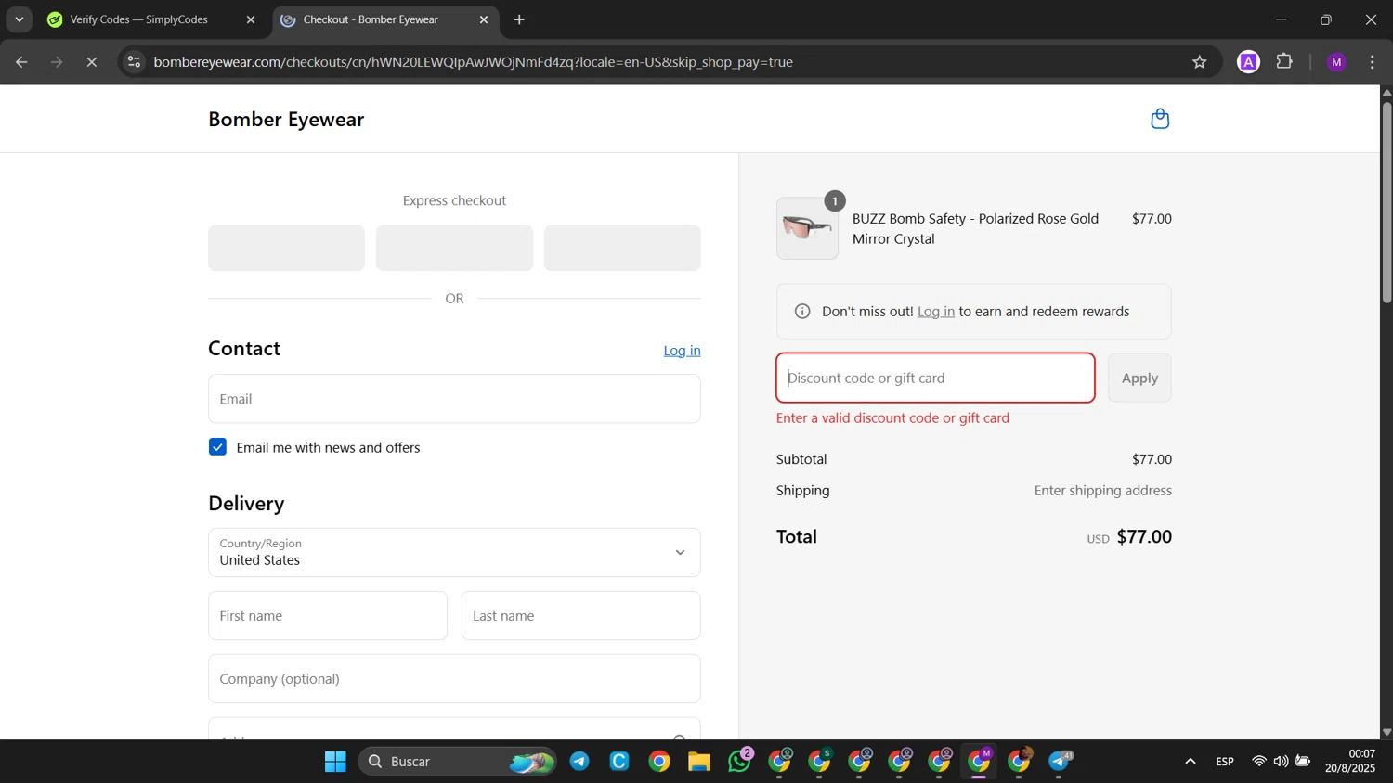Click the invalid discount code error message
The width and height of the screenshot is (1393, 783).
[x=892, y=418]
